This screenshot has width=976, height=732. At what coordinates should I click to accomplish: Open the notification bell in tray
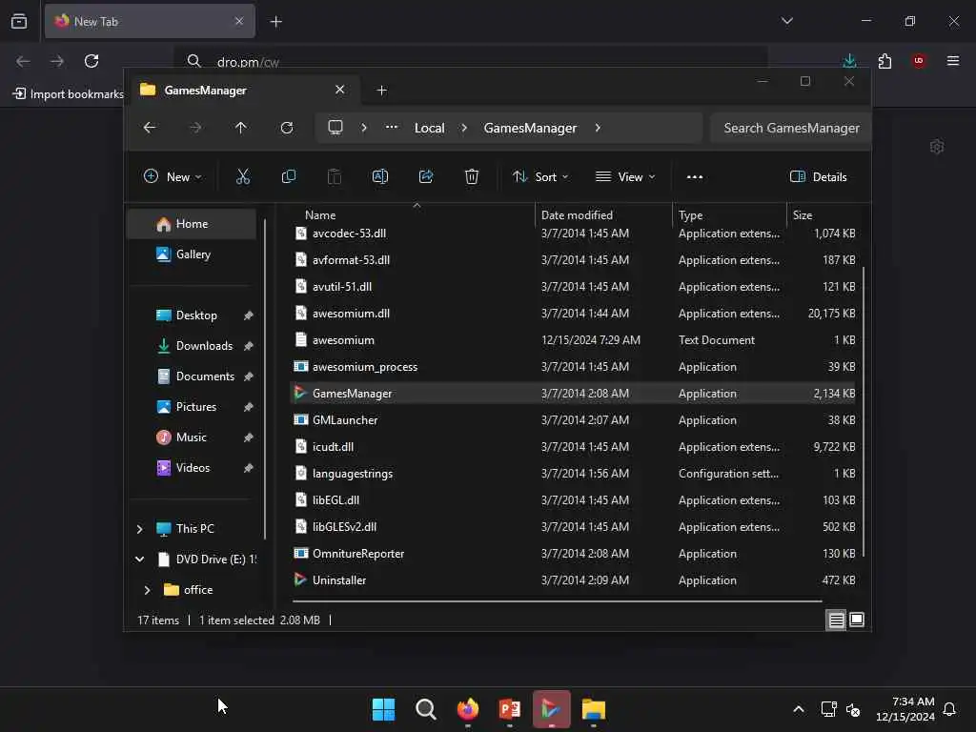pos(949,709)
